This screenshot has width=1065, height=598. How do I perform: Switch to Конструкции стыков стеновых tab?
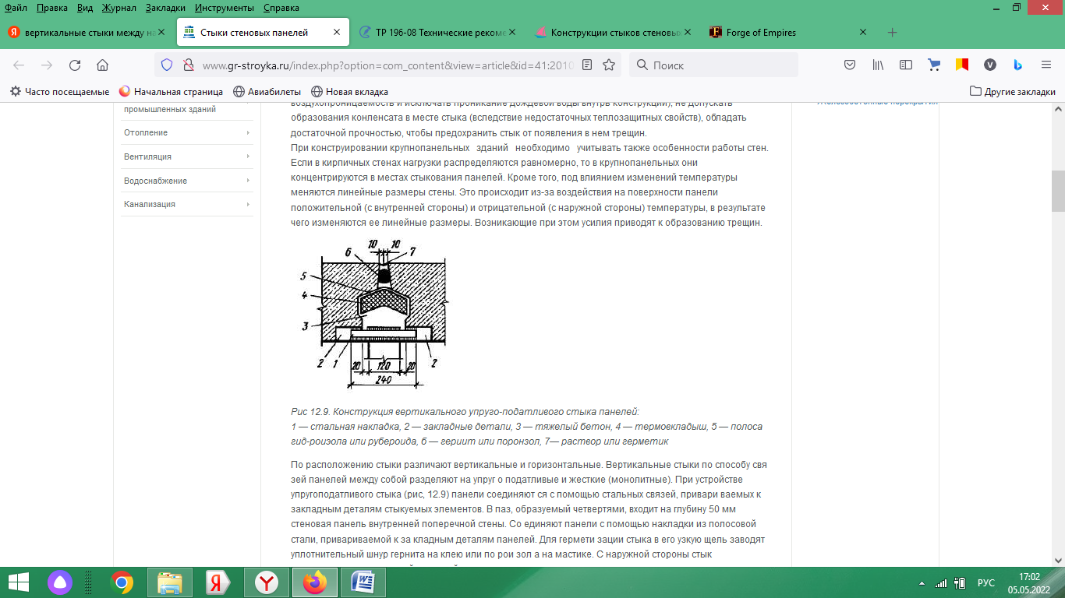click(612, 33)
